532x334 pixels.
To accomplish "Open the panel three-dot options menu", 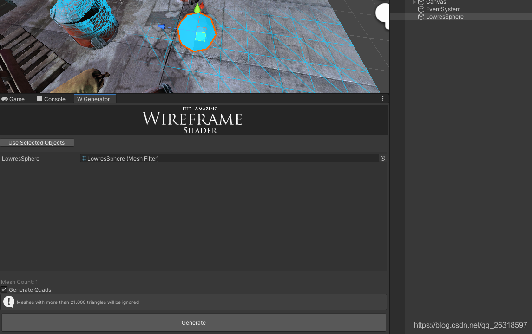I will click(383, 98).
